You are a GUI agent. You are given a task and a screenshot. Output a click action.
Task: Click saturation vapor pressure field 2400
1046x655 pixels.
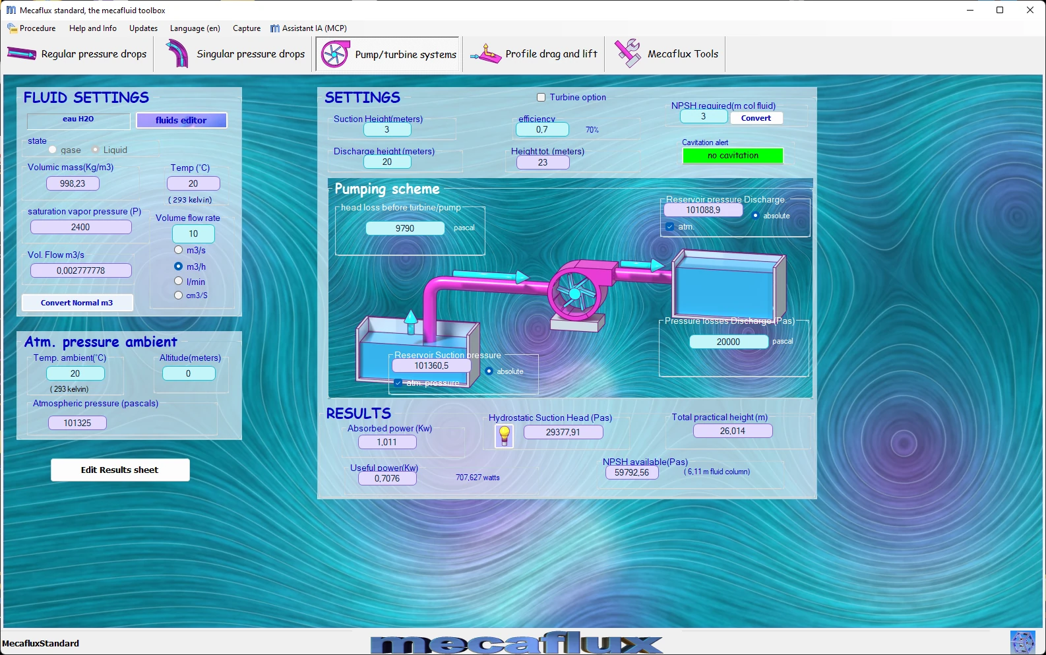[x=80, y=227]
